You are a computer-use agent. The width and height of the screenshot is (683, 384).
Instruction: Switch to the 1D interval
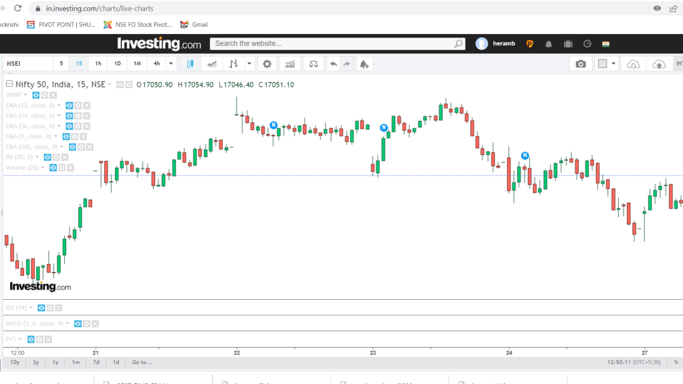118,64
